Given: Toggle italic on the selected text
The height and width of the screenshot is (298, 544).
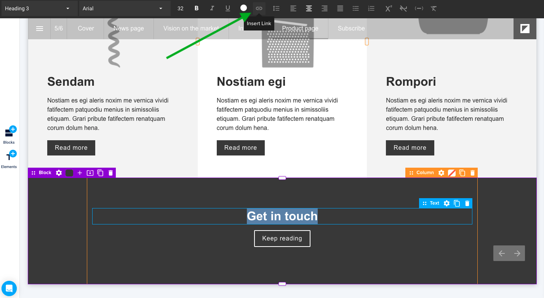Looking at the screenshot, I should 212,8.
